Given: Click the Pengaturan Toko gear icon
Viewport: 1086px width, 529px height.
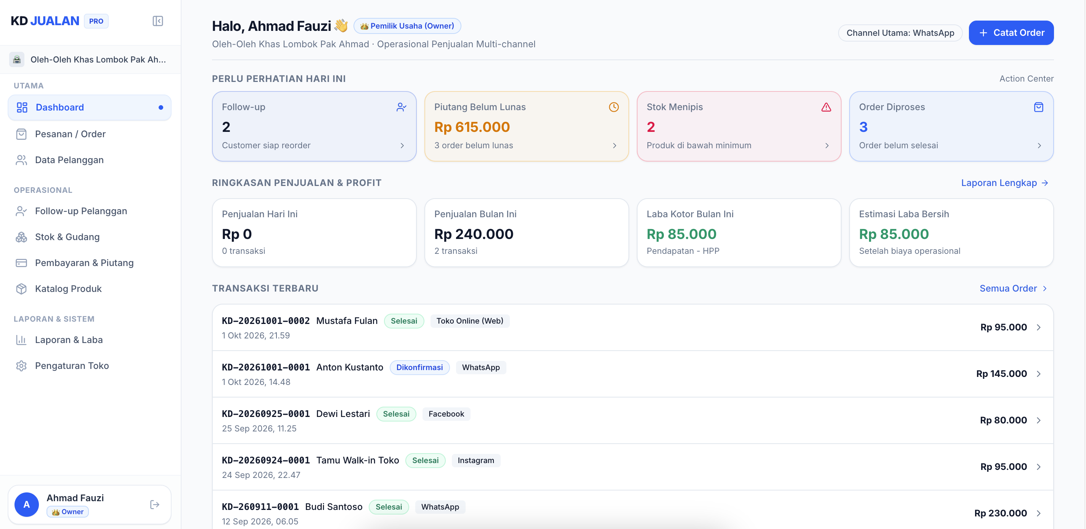Looking at the screenshot, I should point(21,366).
